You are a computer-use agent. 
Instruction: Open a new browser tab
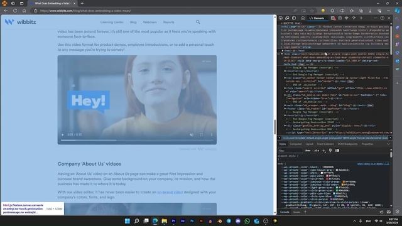point(82,3)
